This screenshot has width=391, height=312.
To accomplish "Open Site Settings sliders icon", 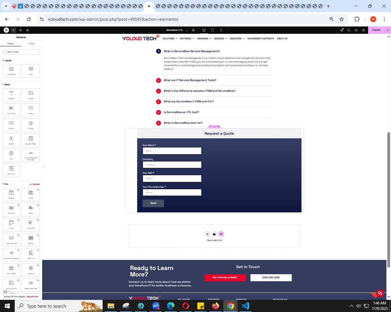I will pos(20,30).
